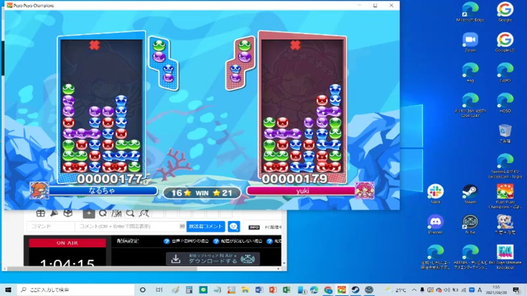Open the Google (2) desktop shortcut
527x296 pixels.
point(505,42)
